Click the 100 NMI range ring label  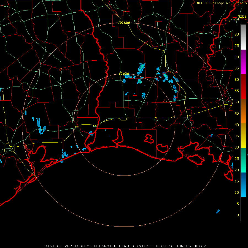click(x=124, y=23)
